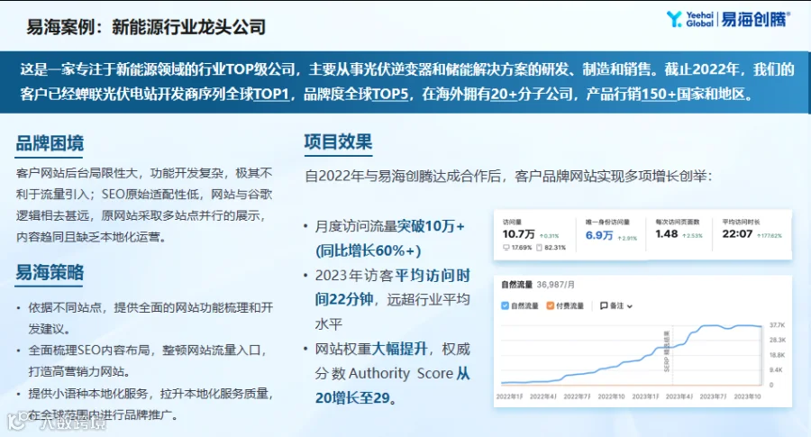Screen dimensions: 811x437
Task: Click the 2023年4月 x-axis label
Action: [679, 396]
